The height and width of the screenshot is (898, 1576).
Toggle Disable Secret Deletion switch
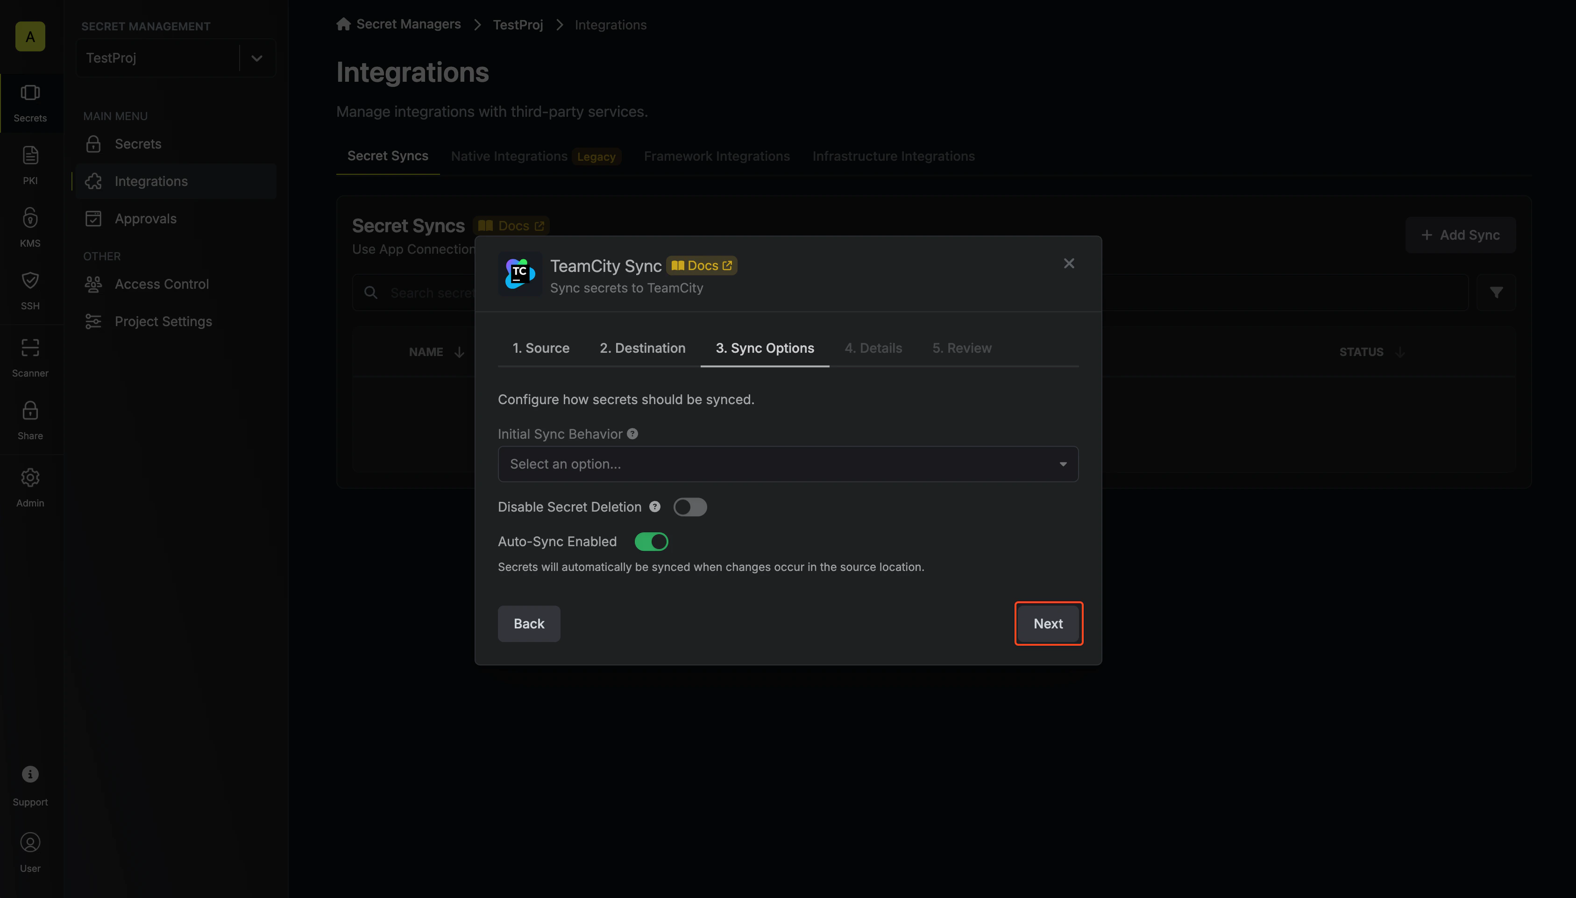click(x=690, y=507)
